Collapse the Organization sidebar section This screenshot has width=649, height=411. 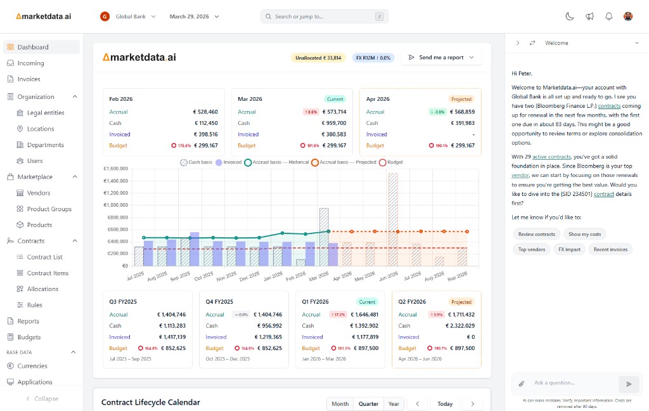click(75, 96)
